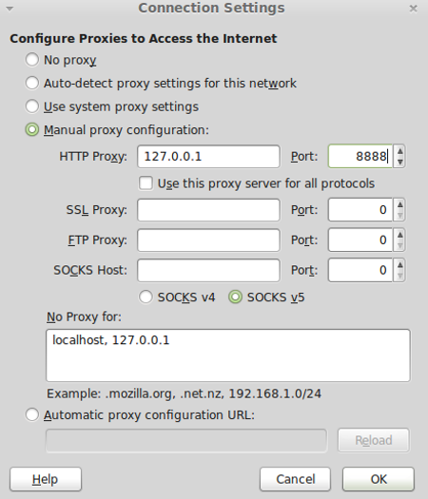428x499 pixels.
Task: Increment the SSL proxy port spinner
Action: pos(400,204)
